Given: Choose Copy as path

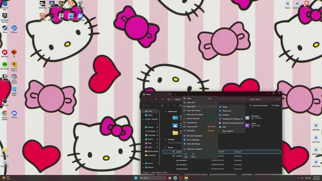Looking at the screenshot, I should [200, 126].
